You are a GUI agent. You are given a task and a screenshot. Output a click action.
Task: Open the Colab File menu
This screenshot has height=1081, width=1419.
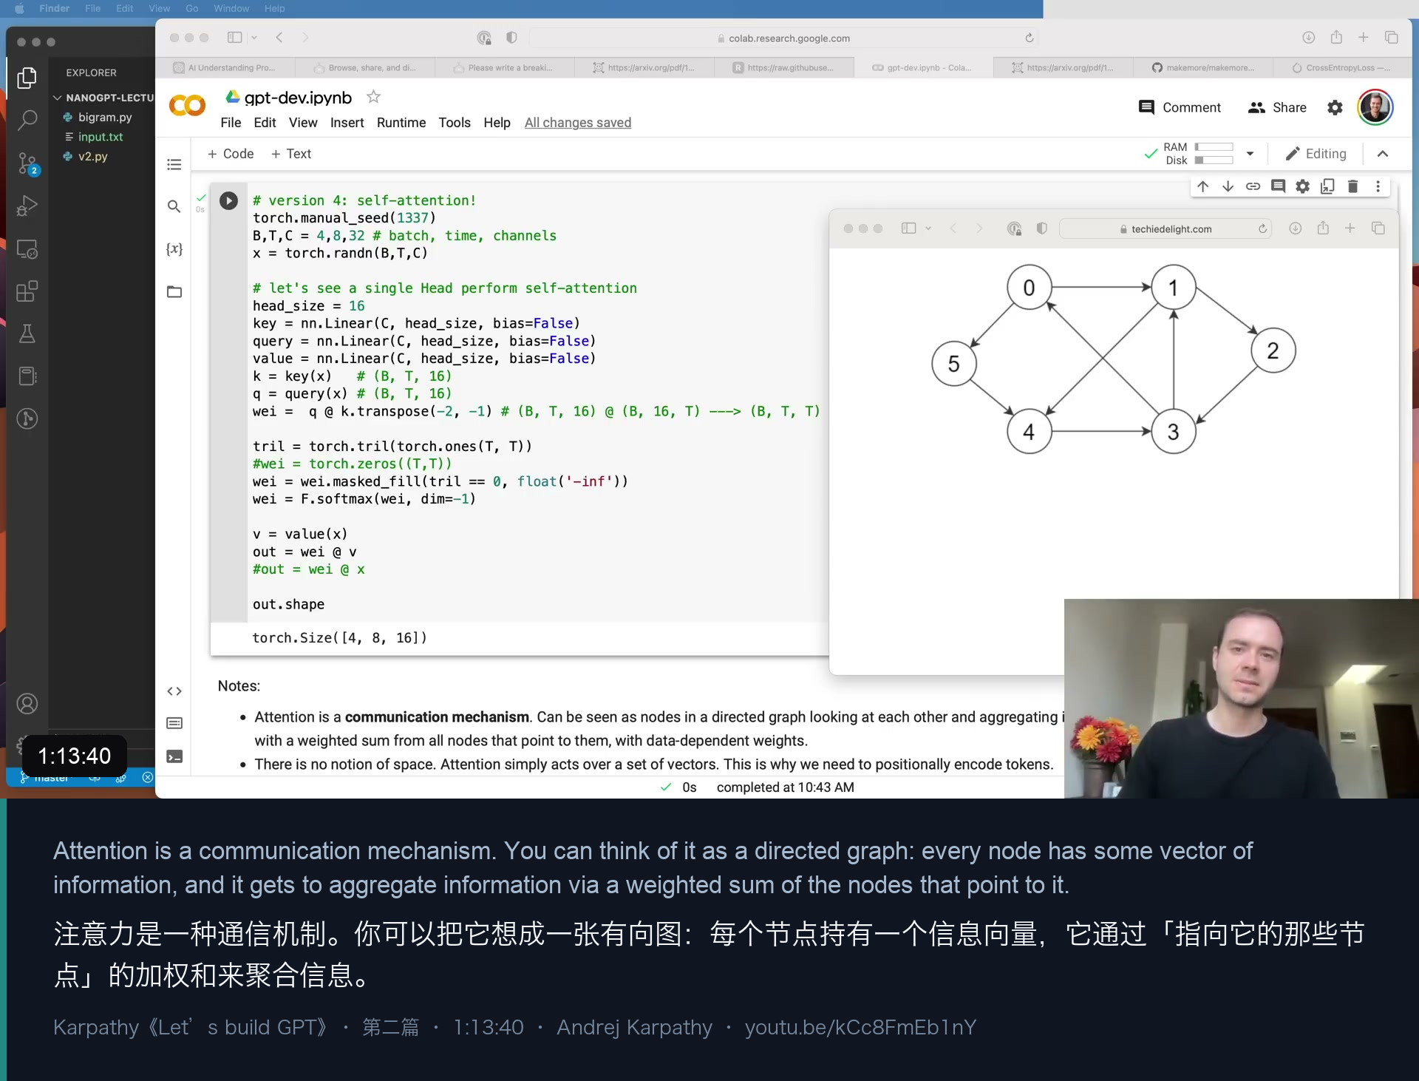click(231, 123)
